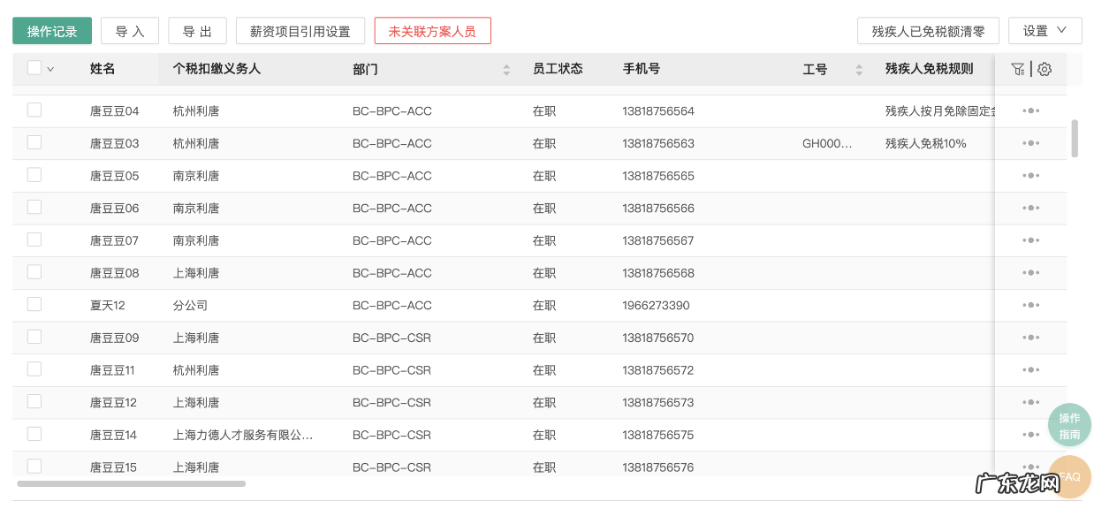Check the checkbox for 夏天12
1094x509 pixels.
point(34,304)
